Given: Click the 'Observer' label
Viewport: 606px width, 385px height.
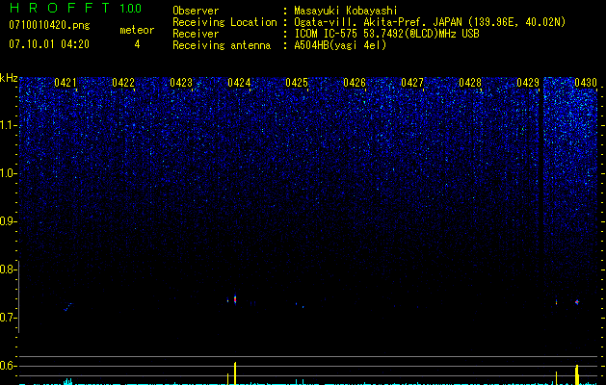Looking at the screenshot, I should [196, 11].
